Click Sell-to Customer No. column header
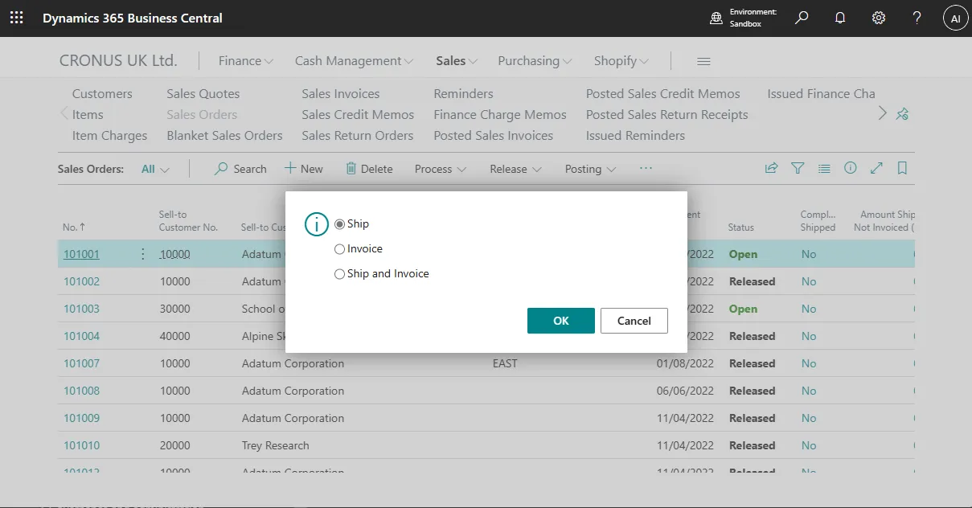Viewport: 972px width, 508px height. [188, 221]
